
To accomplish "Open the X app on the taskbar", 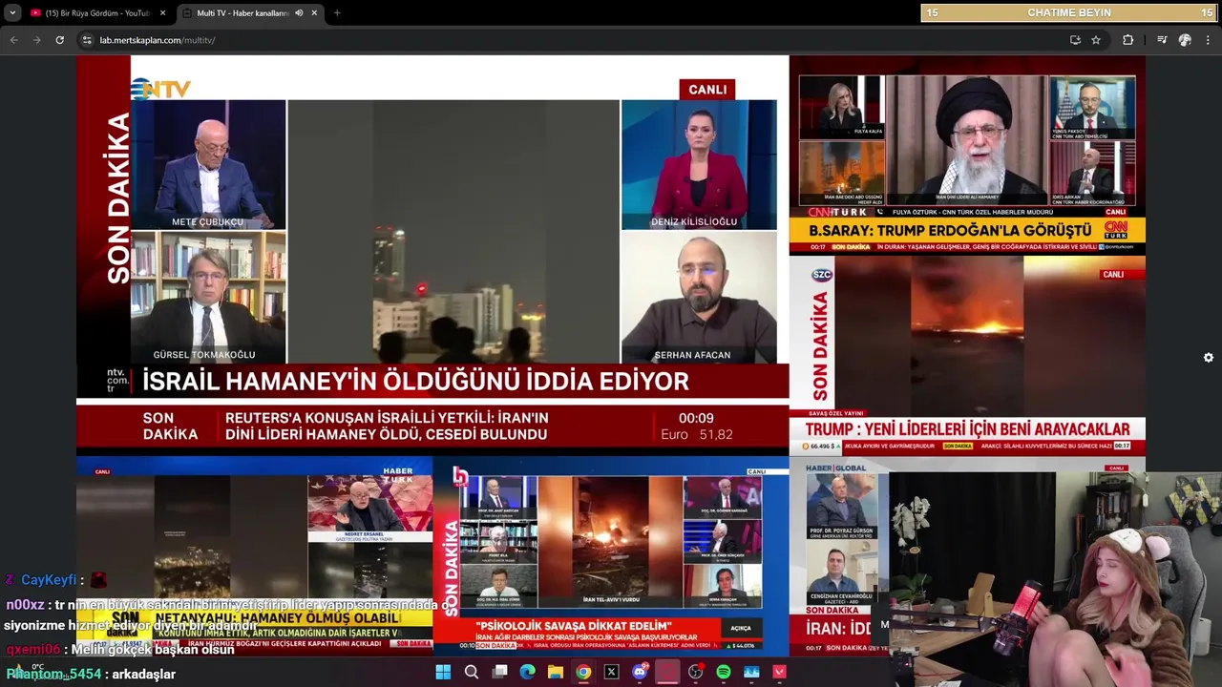I will click(612, 672).
